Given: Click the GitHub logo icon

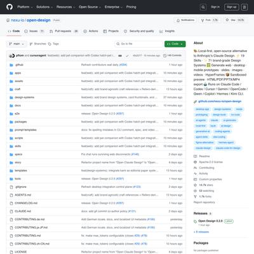Looking at the screenshot, I should [10, 7].
